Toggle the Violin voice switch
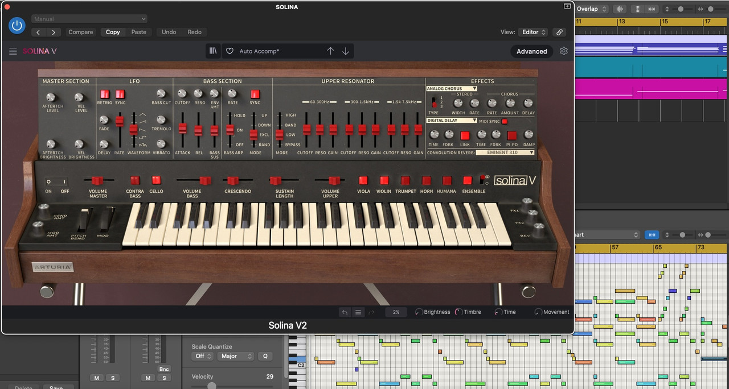Viewport: 729px width, 389px height. coord(384,180)
